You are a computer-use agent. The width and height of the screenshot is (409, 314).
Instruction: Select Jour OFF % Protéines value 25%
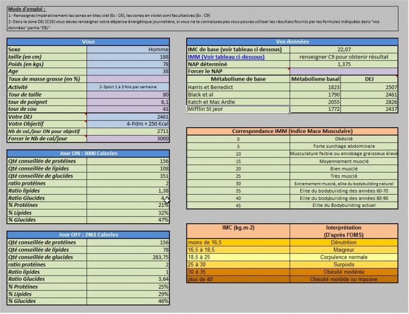(x=128, y=287)
